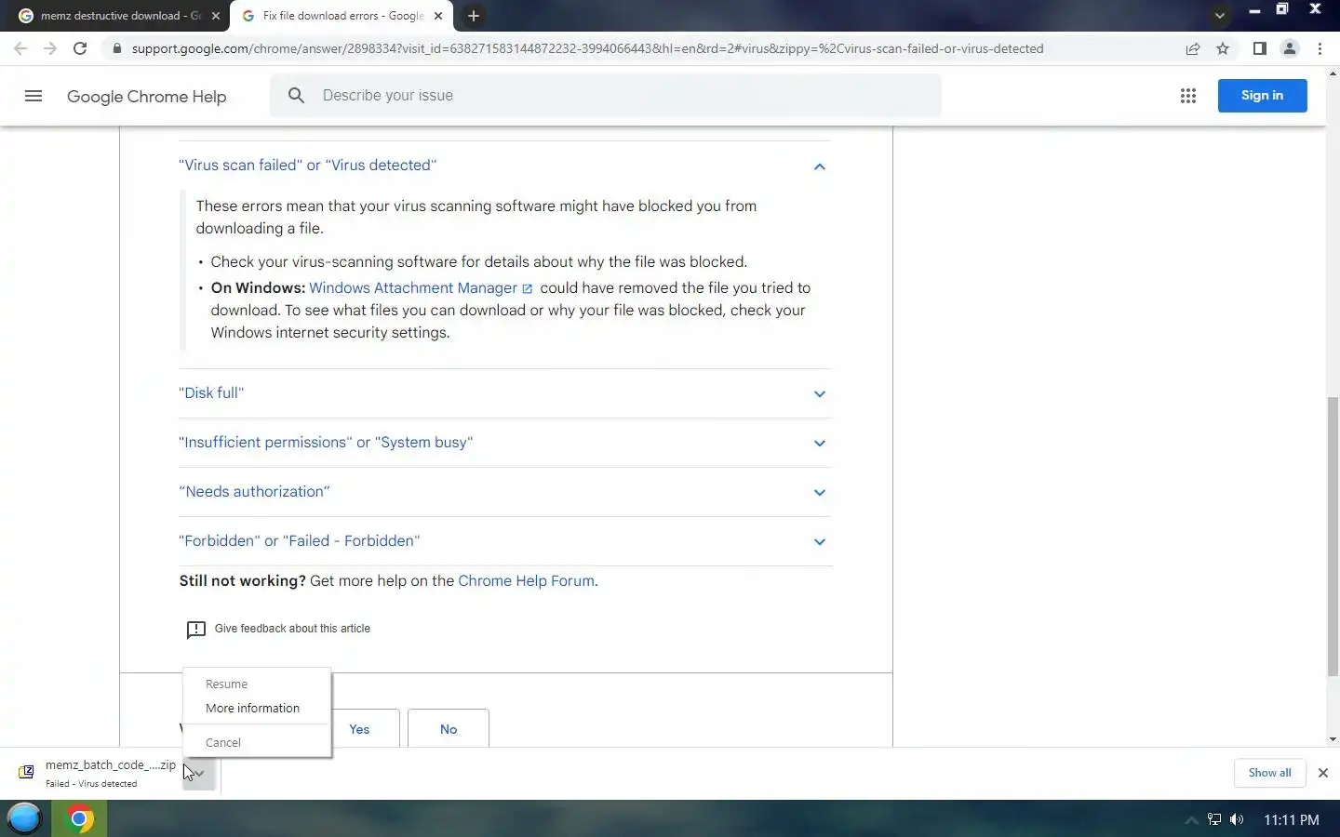
Task: Open the Chrome three-dot menu
Action: point(1320,48)
